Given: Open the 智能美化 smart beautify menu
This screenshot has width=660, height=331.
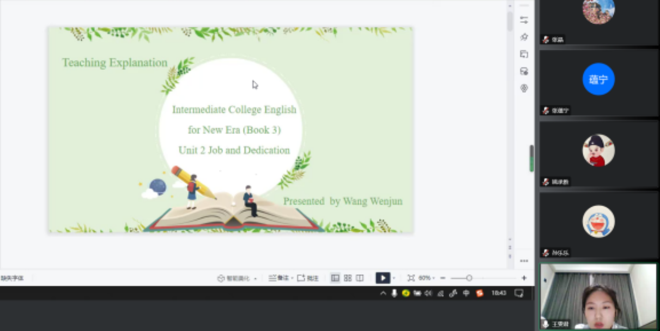Looking at the screenshot, I should (x=237, y=278).
